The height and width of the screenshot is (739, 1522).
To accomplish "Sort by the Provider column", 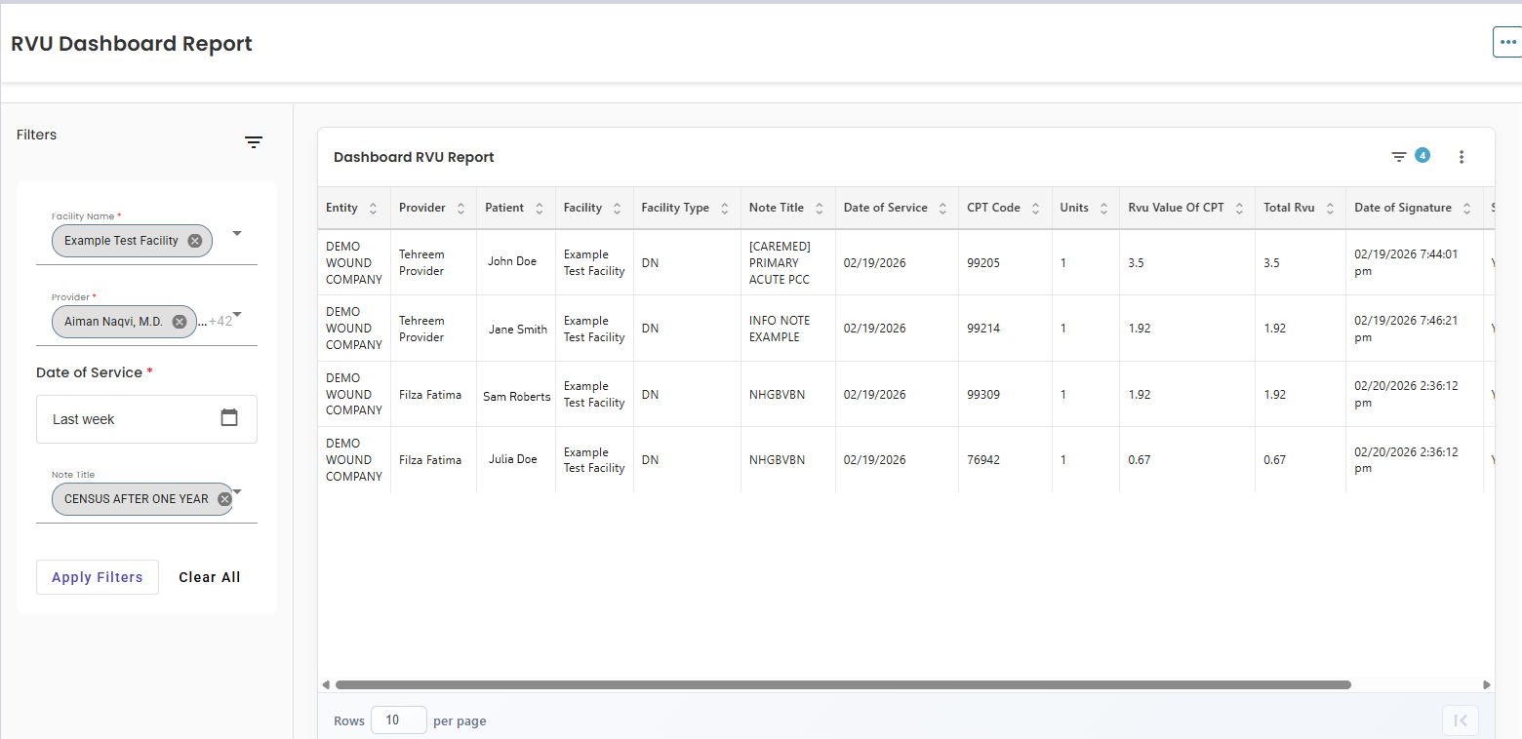I will click(461, 208).
